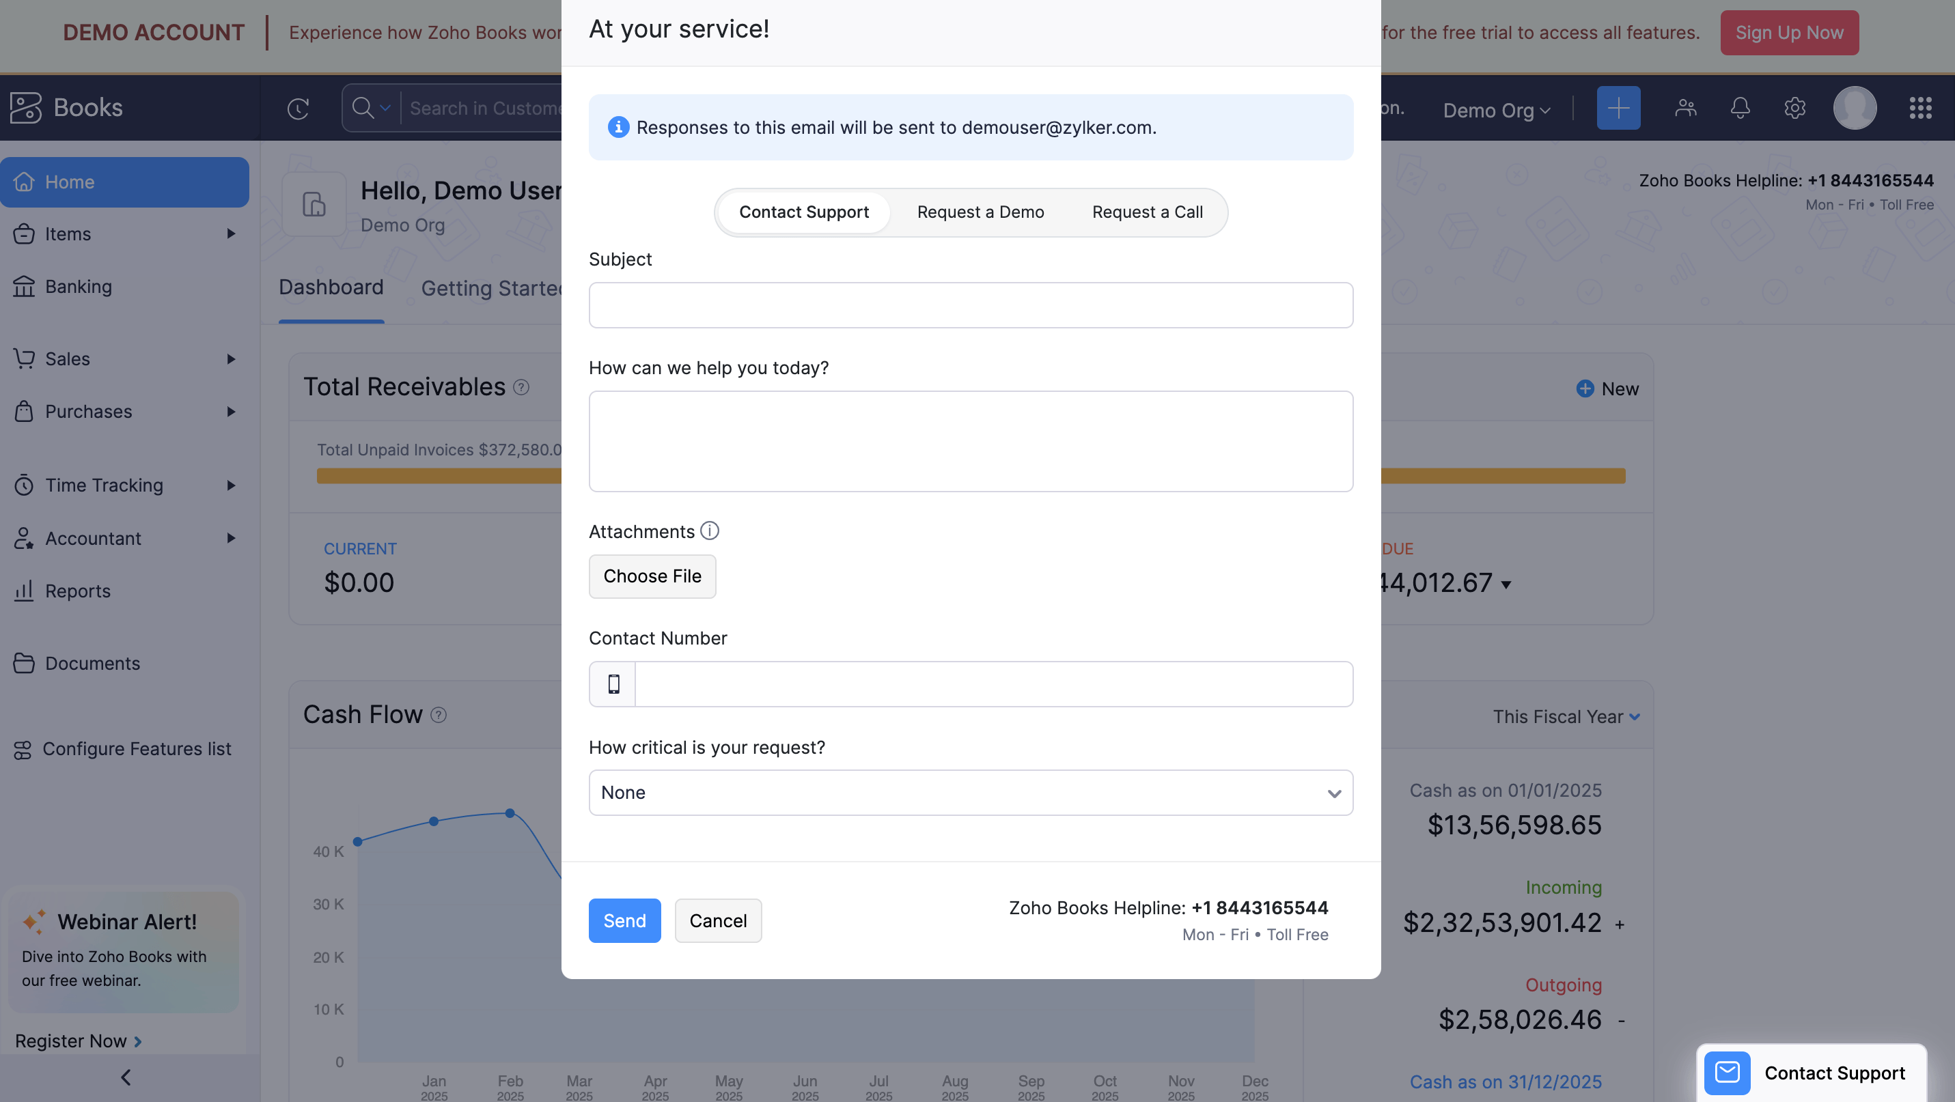Image resolution: width=1955 pixels, height=1102 pixels.
Task: Click the attachments info icon
Action: click(x=710, y=531)
